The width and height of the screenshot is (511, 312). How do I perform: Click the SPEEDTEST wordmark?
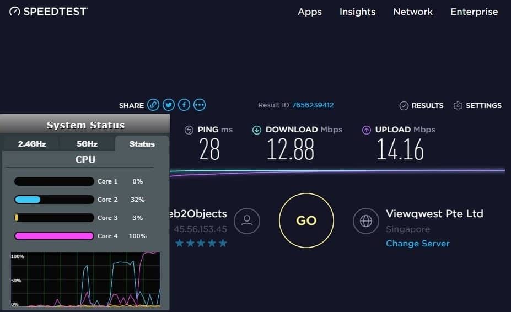(55, 12)
